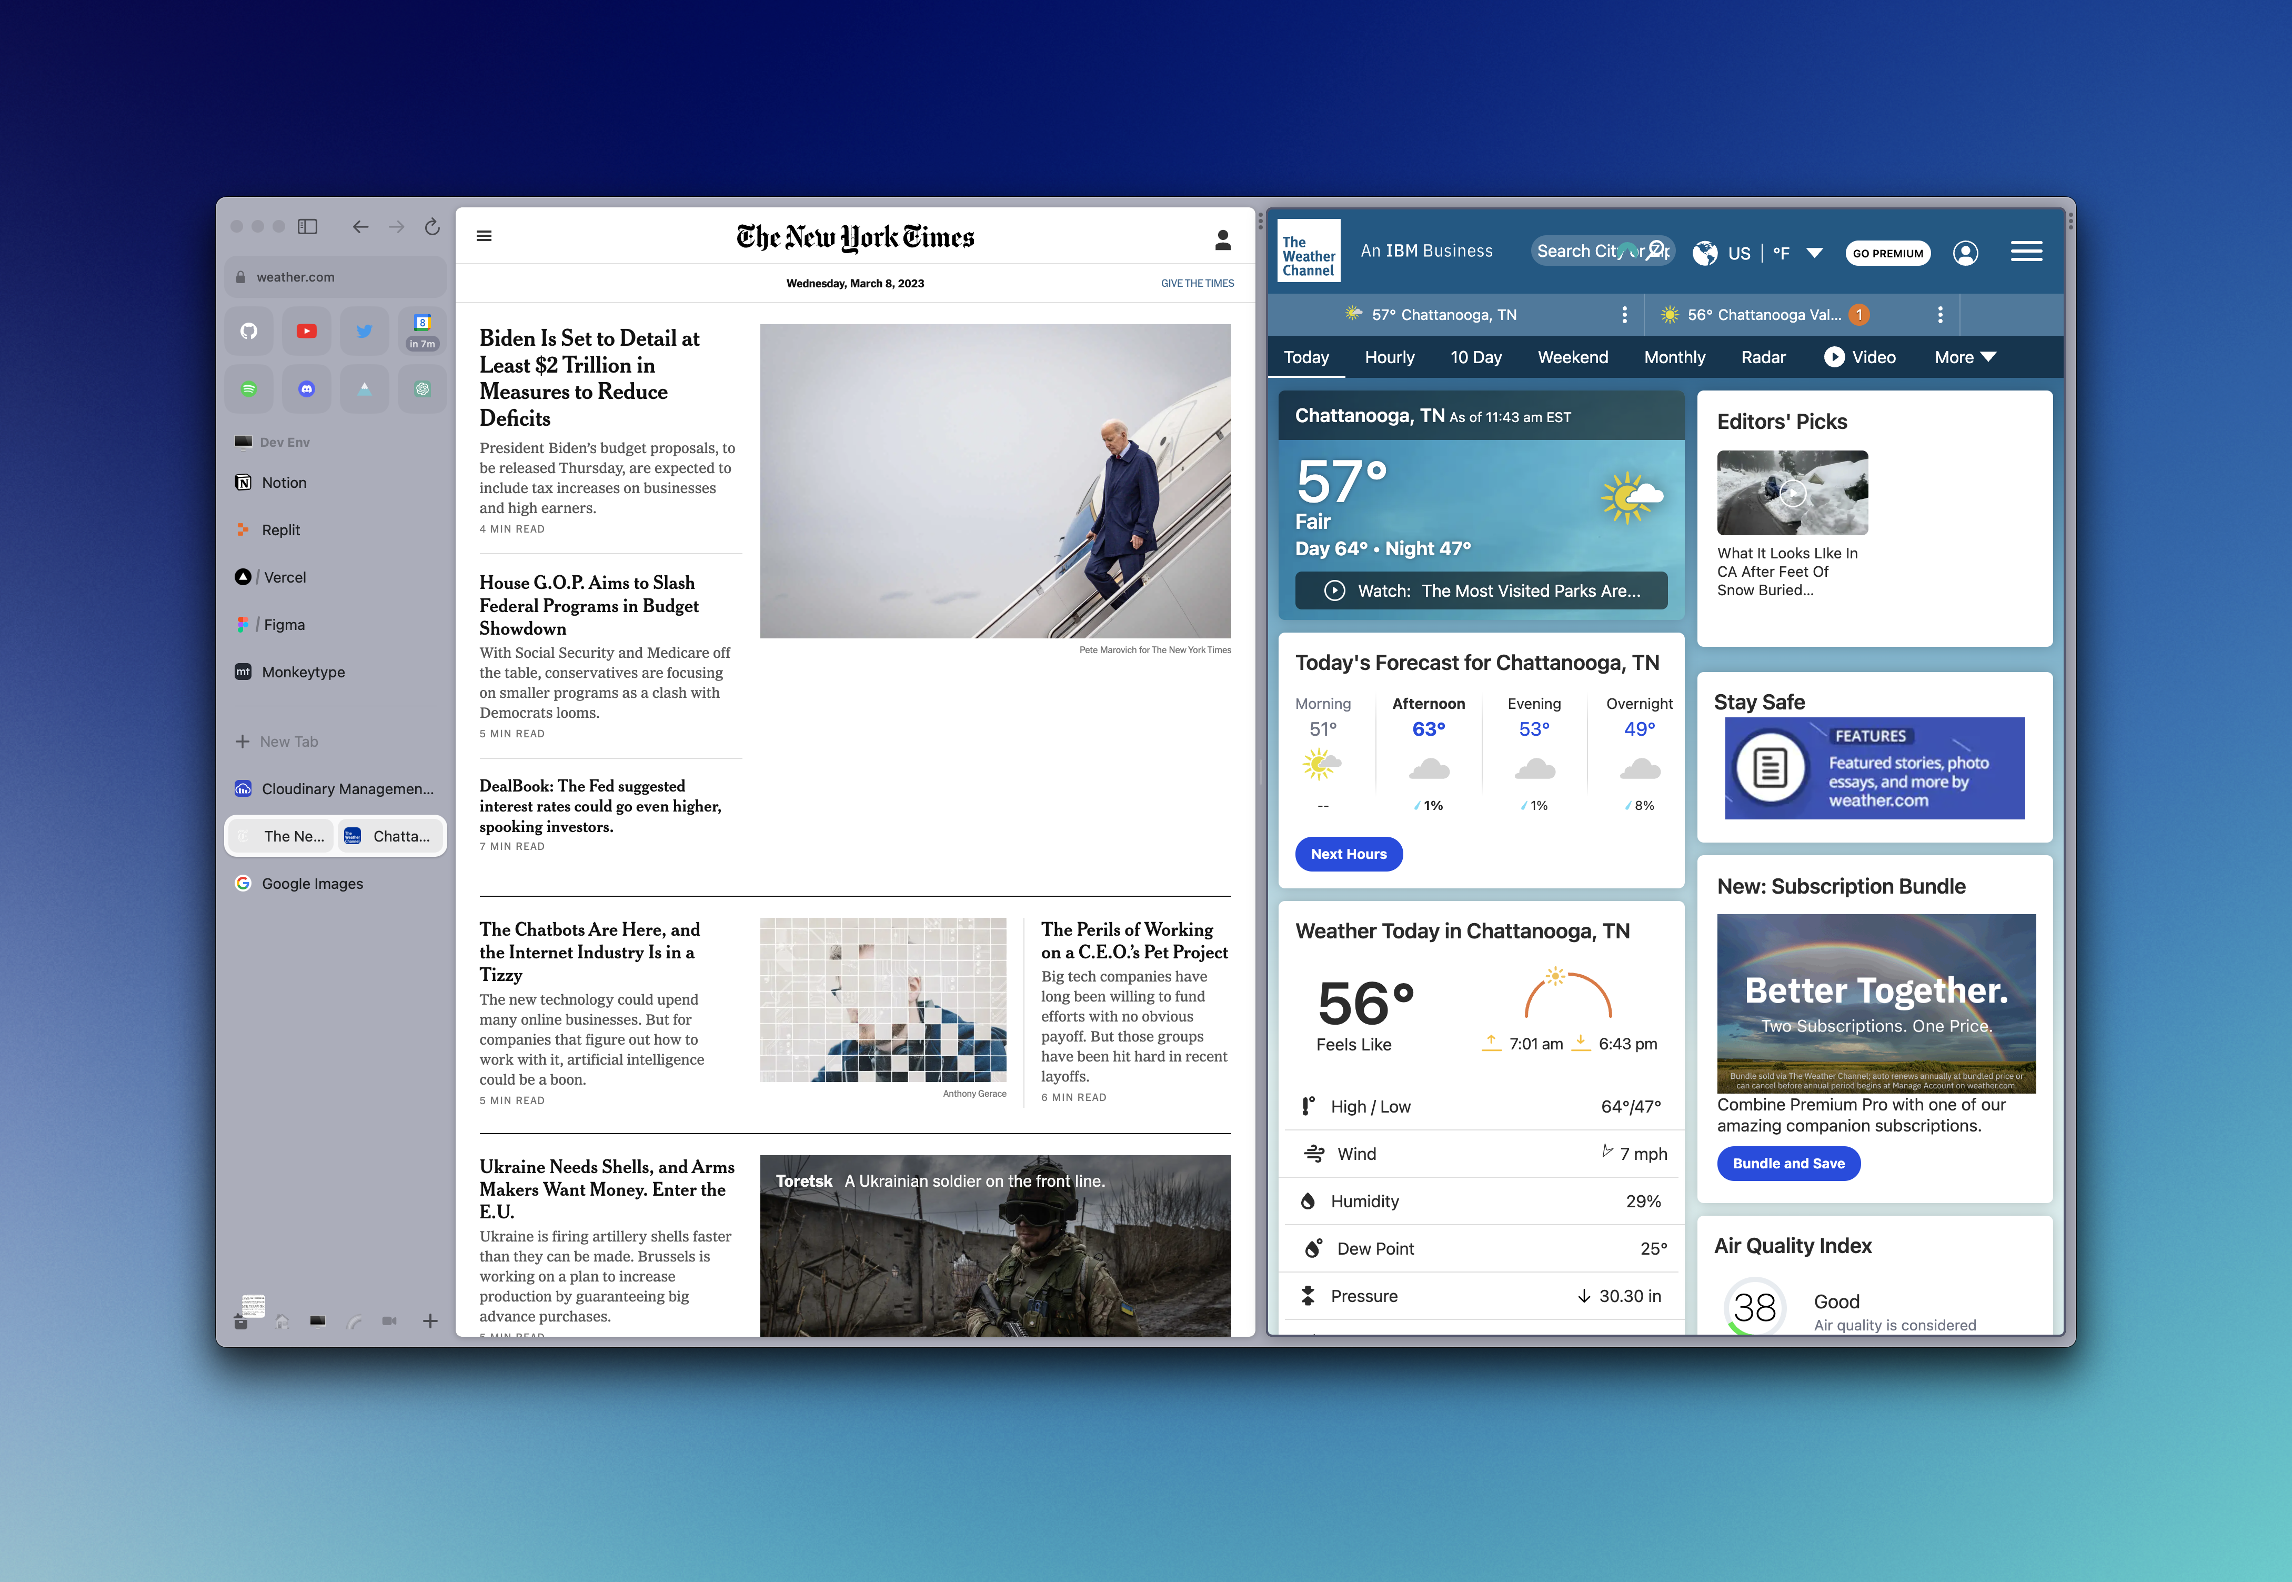Screen dimensions: 2292x1582
Task: Toggle the browser sidebar panel icon
Action: point(307,227)
